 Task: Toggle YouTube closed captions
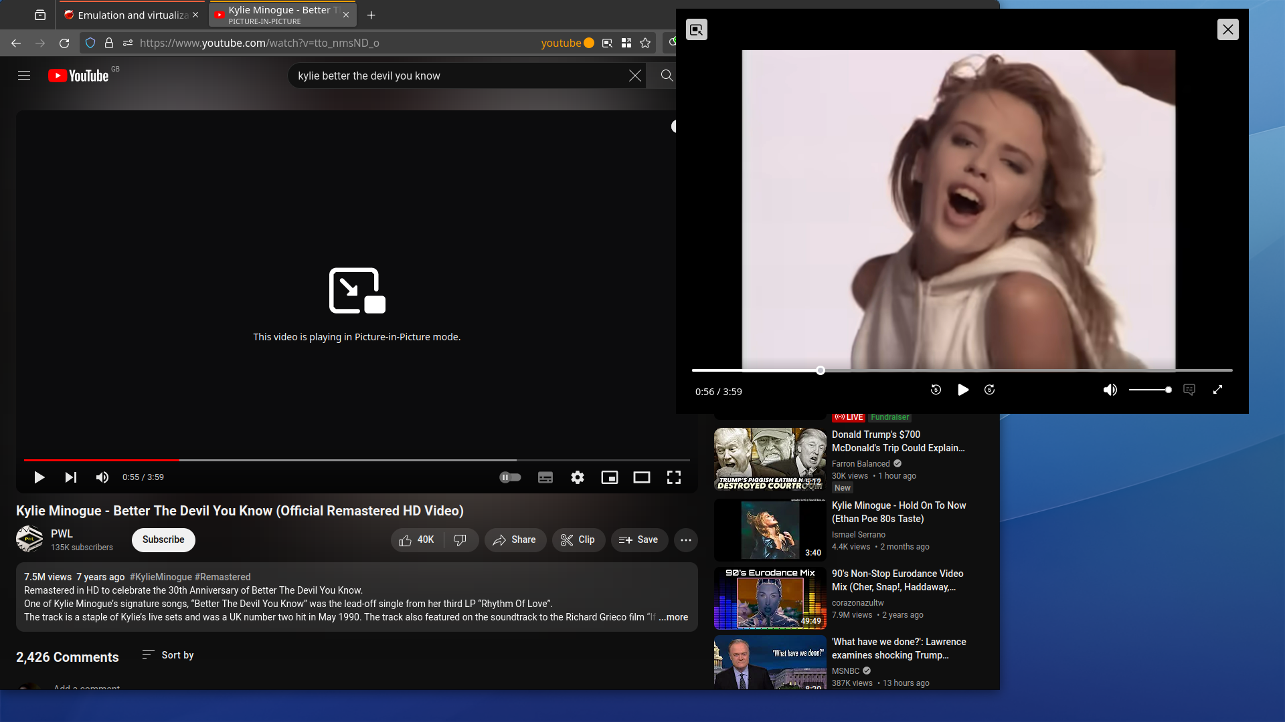[x=545, y=477]
